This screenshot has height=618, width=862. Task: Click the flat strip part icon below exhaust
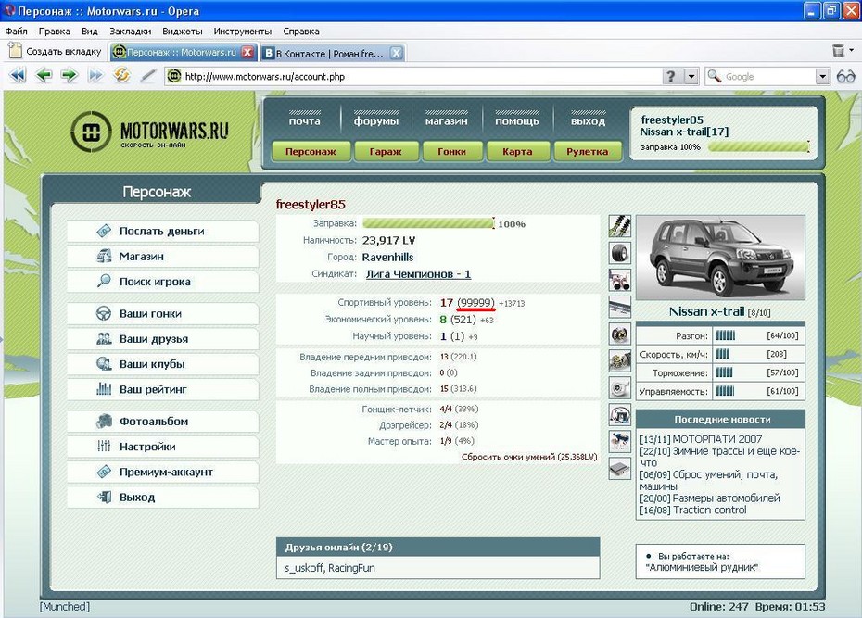click(x=619, y=307)
